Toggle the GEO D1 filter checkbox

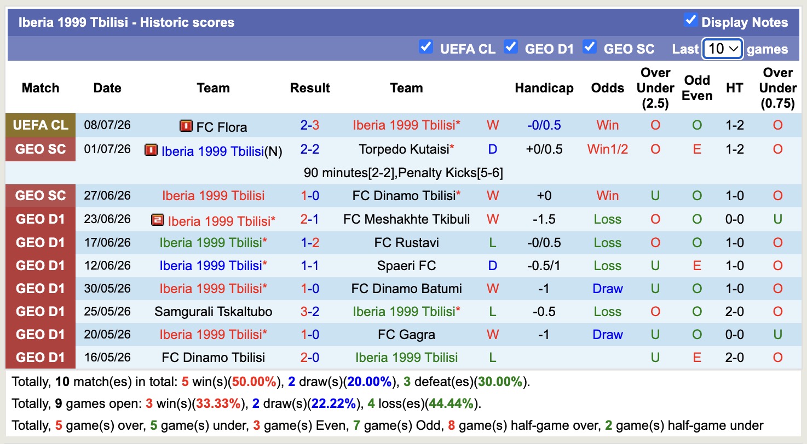(x=511, y=47)
